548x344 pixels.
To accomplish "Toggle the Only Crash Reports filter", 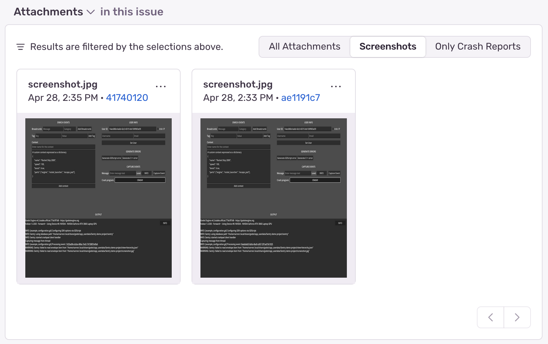I will pos(478,47).
